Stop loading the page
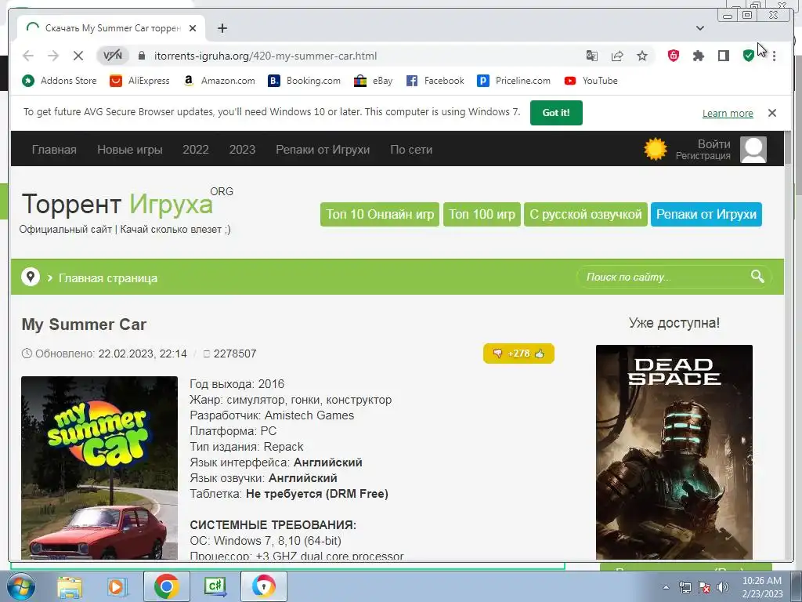Image resolution: width=802 pixels, height=602 pixels. [x=78, y=56]
